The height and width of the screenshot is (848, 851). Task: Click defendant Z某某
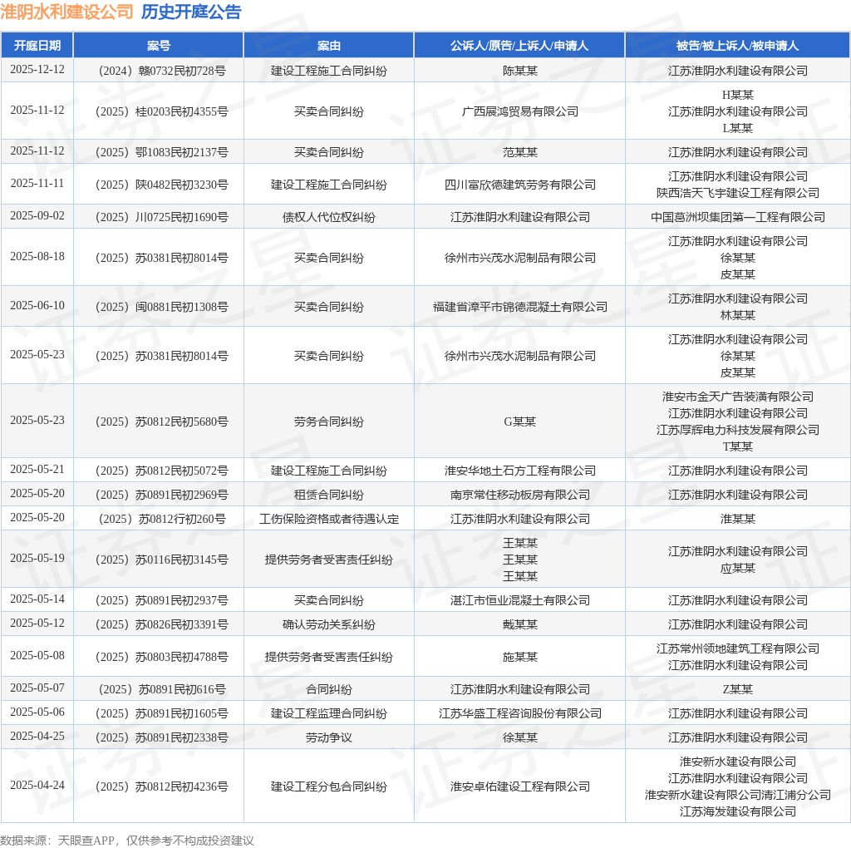tap(738, 689)
